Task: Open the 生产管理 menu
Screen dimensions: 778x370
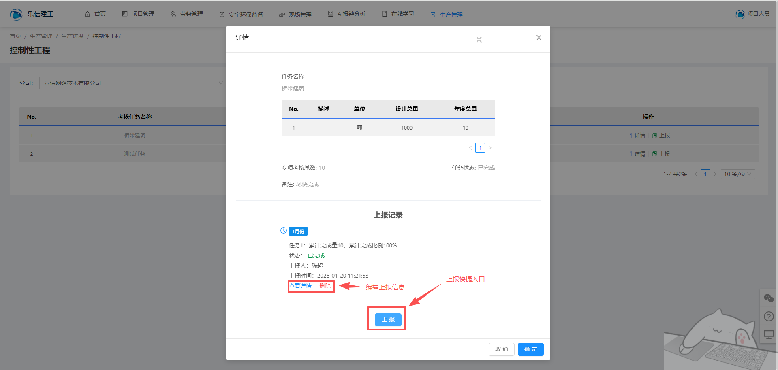Action: pyautogui.click(x=447, y=14)
